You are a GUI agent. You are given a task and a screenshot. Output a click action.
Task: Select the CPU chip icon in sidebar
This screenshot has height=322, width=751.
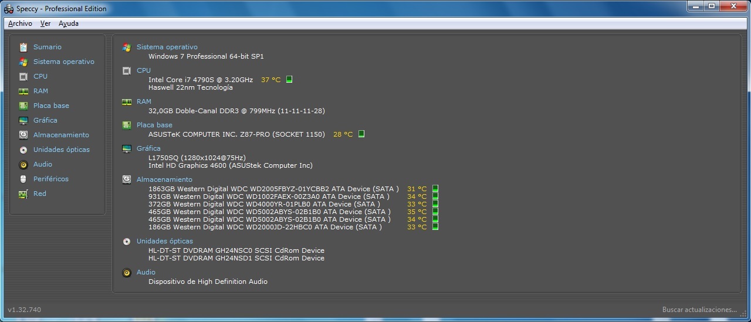point(23,76)
